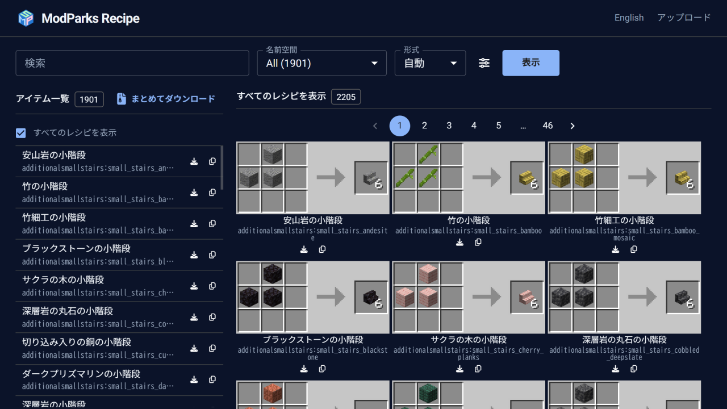Open the 名前空間 All (1901) dropdown
Screen dimensions: 727x409
322,63
